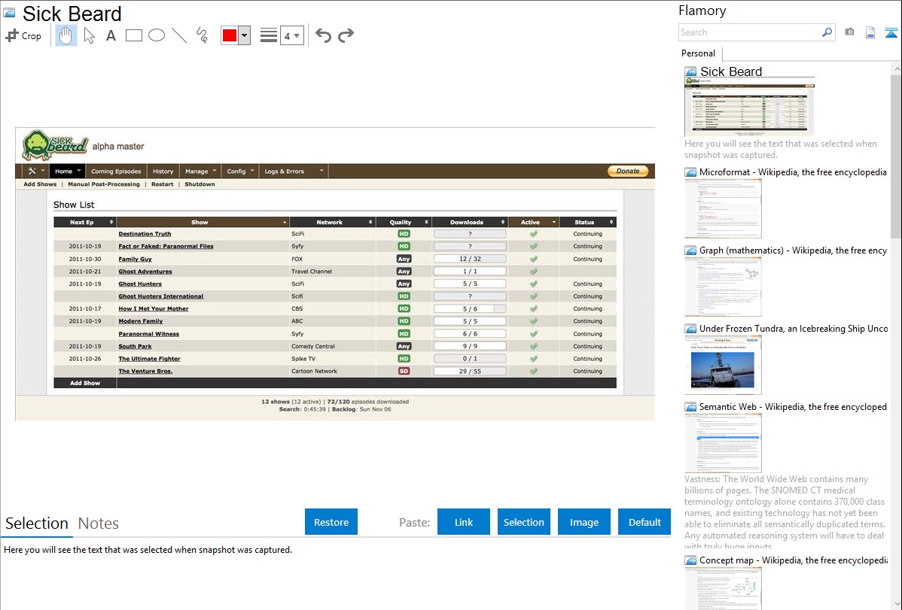Viewport: 902px width, 610px height.
Task: Click the Paste Link button
Action: 464,522
